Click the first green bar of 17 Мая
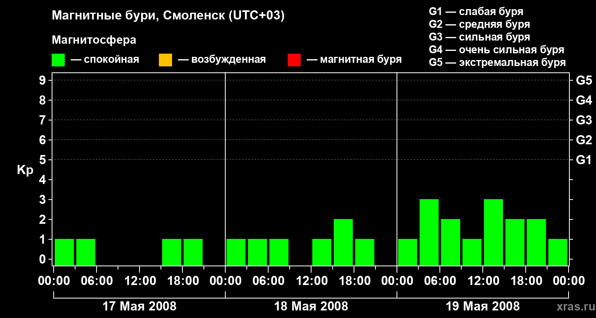 [64, 252]
